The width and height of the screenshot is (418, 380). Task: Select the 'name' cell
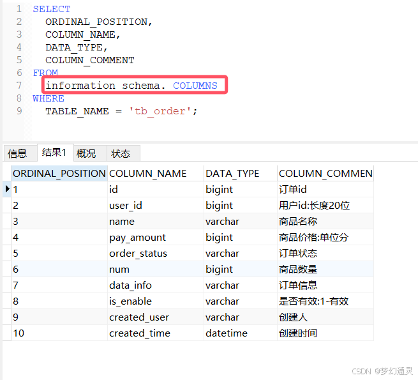pyautogui.click(x=156, y=222)
